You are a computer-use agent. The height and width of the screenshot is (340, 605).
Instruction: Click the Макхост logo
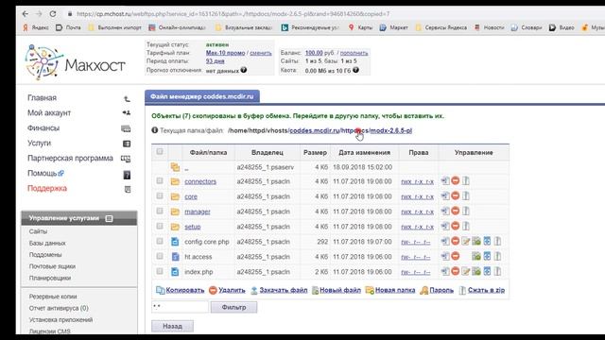[76, 62]
